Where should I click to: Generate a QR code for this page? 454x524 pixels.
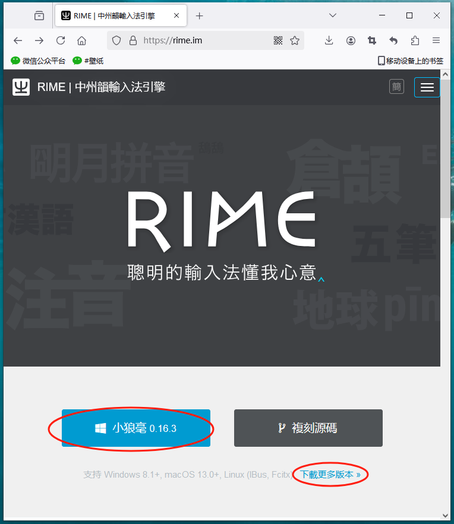click(x=278, y=40)
